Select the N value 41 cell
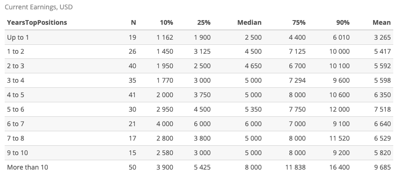Screen dimensions: 397x178 (x=132, y=95)
